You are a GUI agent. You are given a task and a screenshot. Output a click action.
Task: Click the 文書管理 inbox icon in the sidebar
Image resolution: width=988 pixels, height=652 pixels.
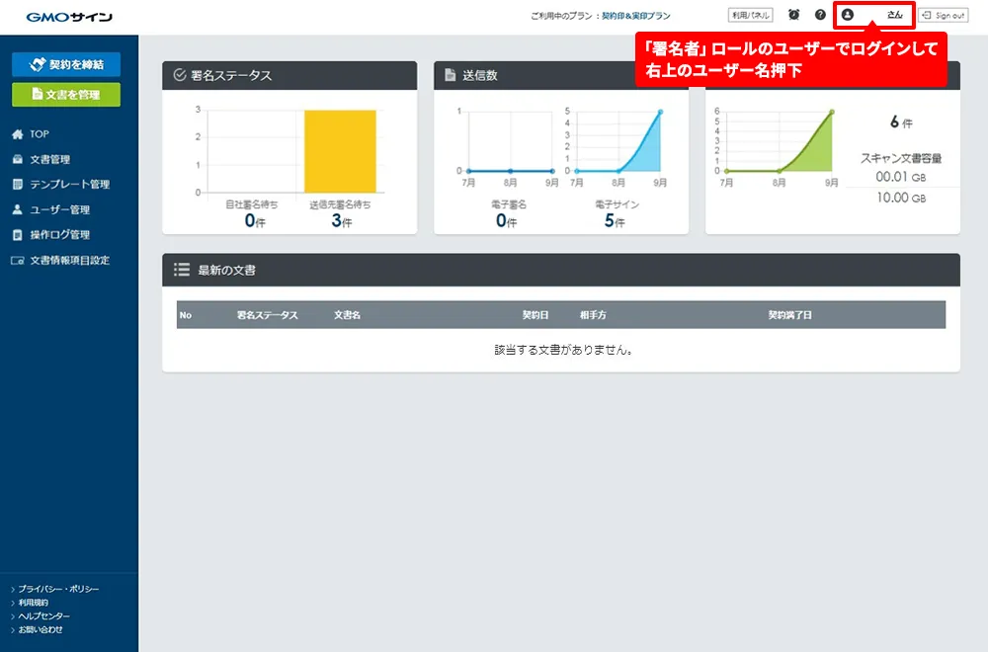(x=17, y=159)
